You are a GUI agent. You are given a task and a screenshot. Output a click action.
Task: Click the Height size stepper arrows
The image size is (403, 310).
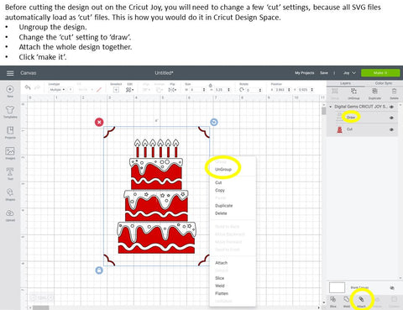229,90
